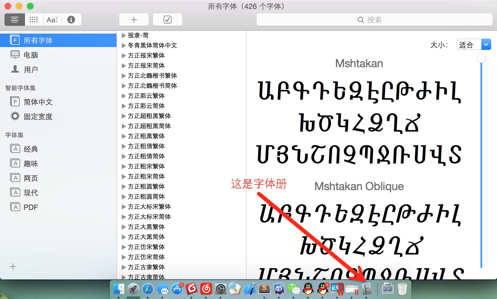Screen dimensions: 497x299
Task: Click the font size slider handle
Action: pyautogui.click(x=481, y=59)
